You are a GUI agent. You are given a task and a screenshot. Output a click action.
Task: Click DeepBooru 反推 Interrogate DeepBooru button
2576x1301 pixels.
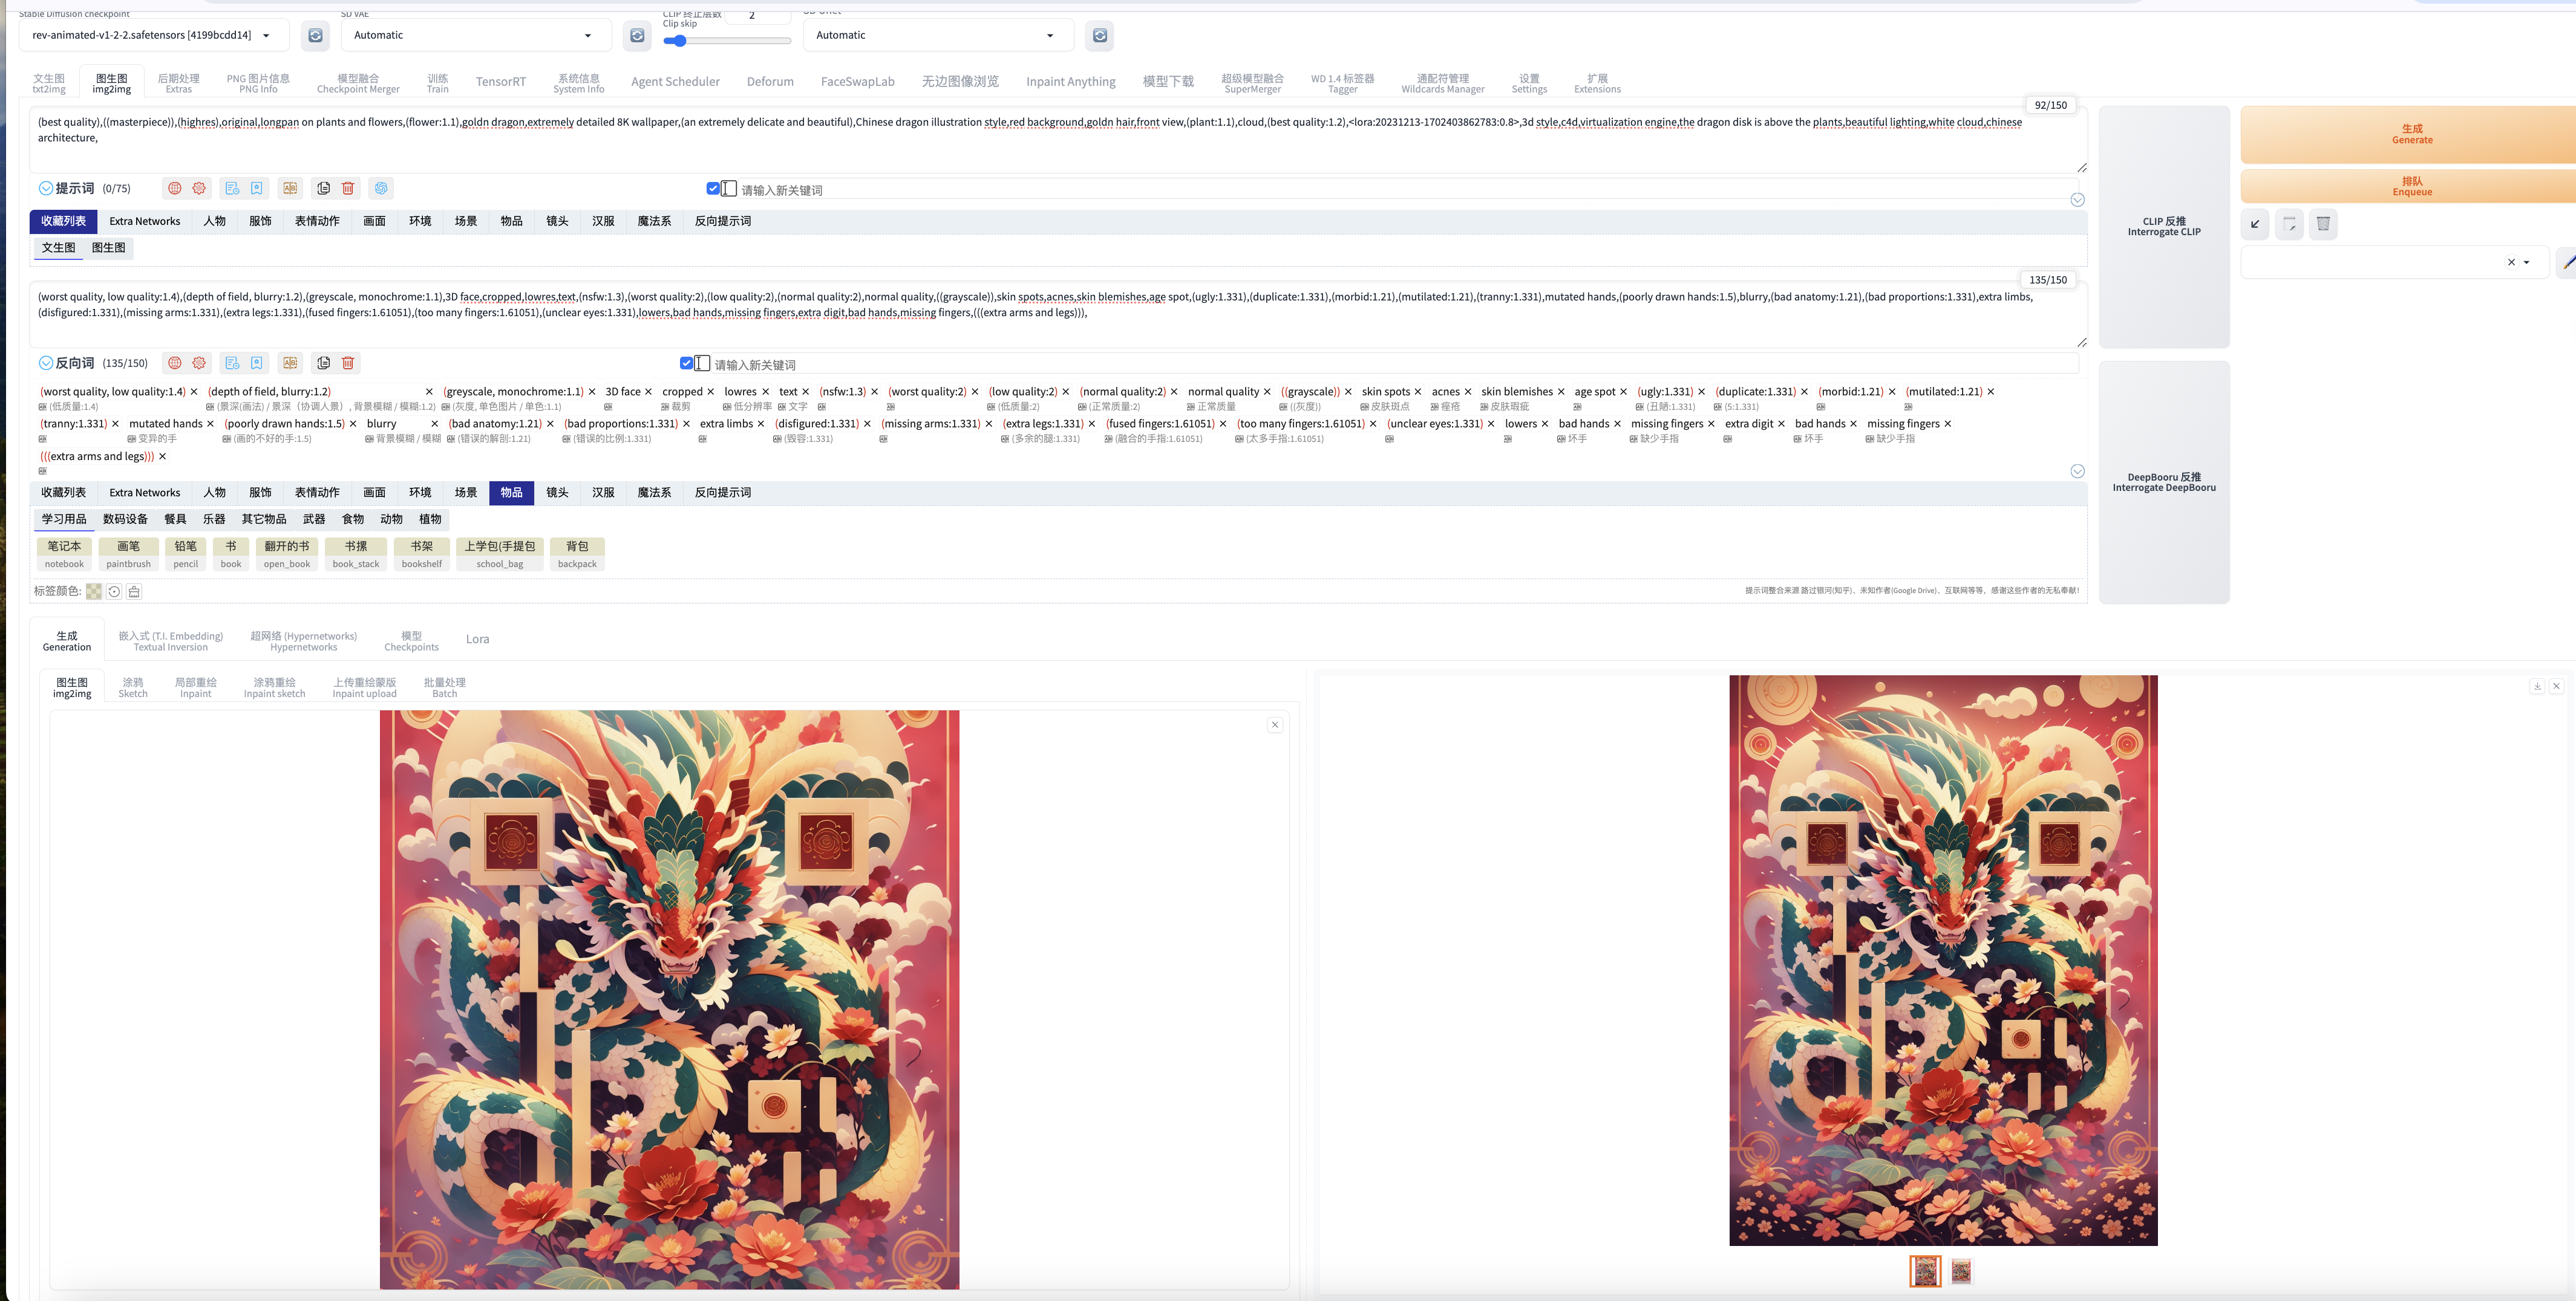coord(2164,482)
